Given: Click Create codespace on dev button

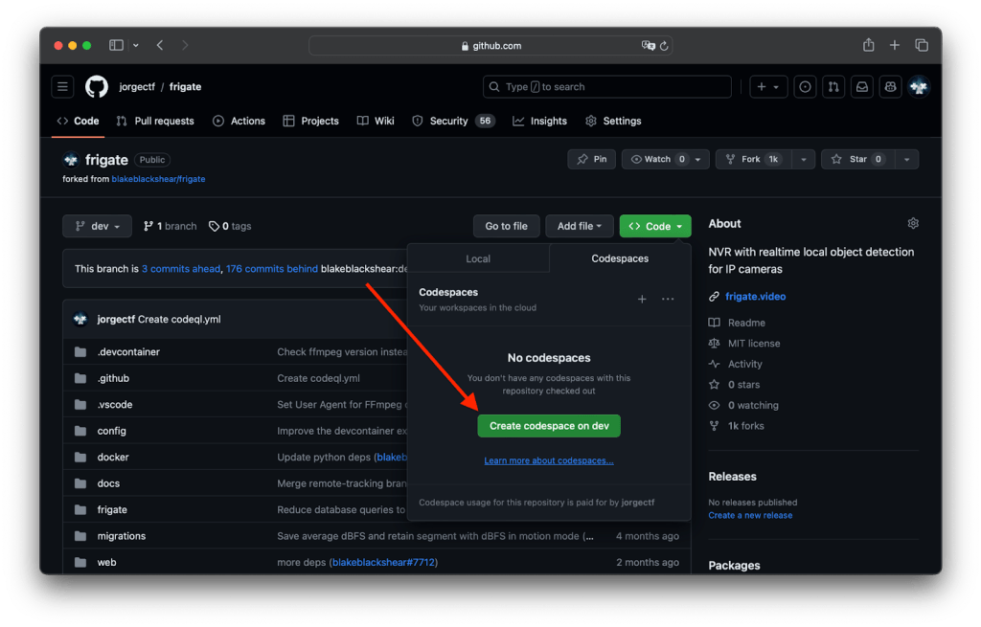Looking at the screenshot, I should [549, 426].
